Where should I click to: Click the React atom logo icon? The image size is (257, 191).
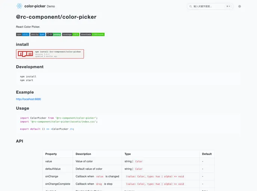click(x=19, y=6)
